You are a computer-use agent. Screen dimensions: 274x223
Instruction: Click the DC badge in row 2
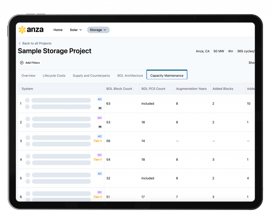(x=100, y=118)
